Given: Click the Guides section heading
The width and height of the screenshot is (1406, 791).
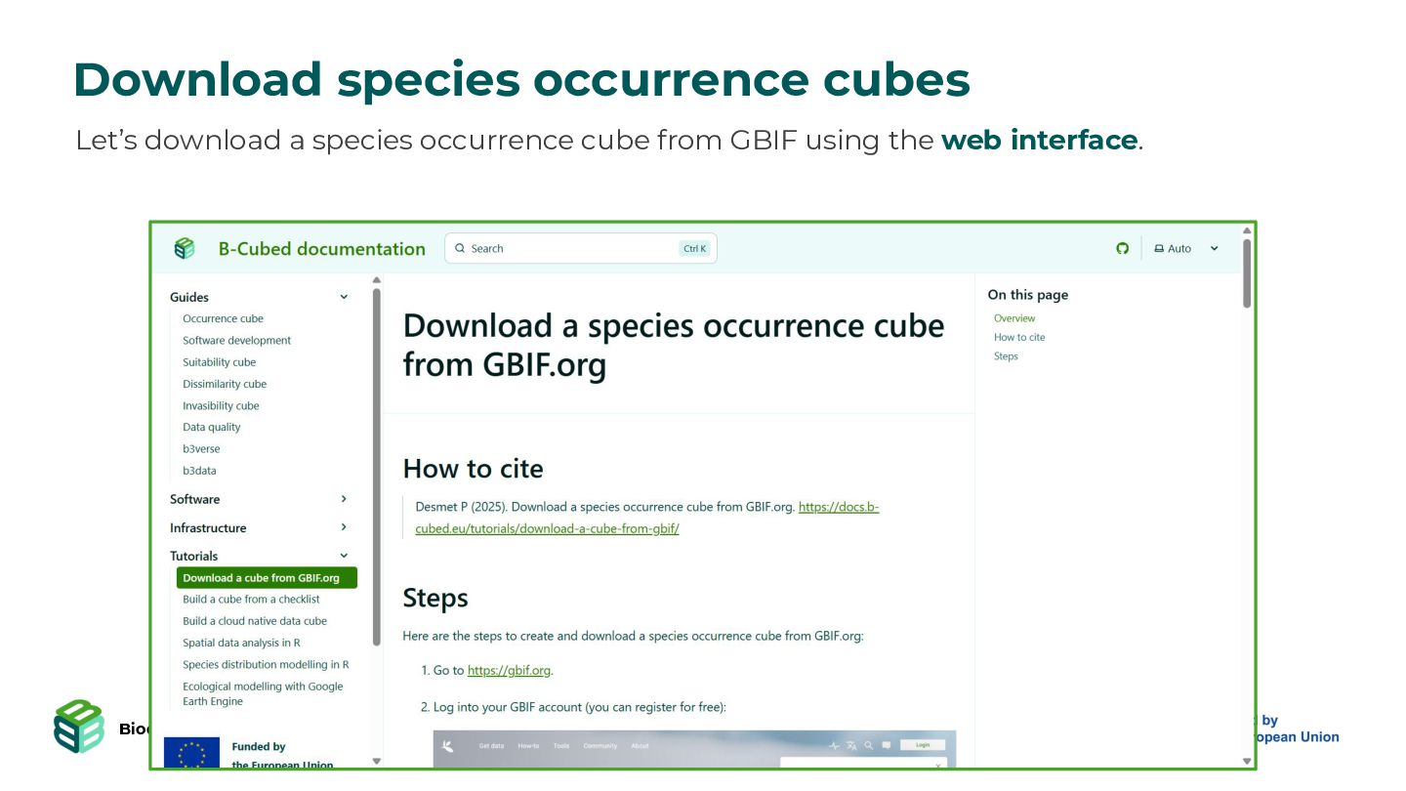Looking at the screenshot, I should coord(189,297).
